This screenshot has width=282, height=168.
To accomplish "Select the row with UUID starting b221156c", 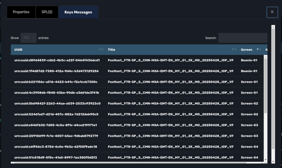I will click(56, 82).
